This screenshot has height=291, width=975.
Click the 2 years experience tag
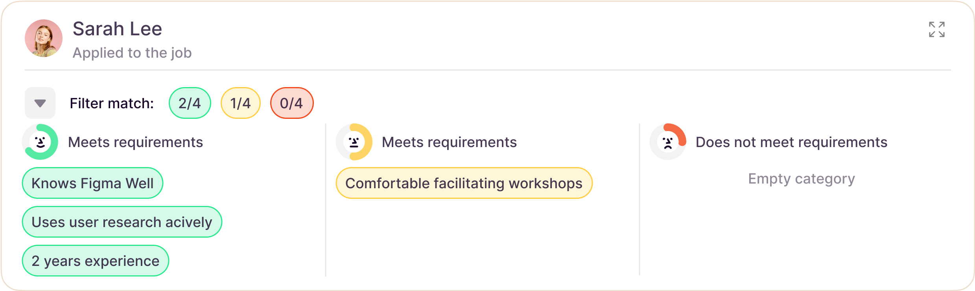click(96, 261)
